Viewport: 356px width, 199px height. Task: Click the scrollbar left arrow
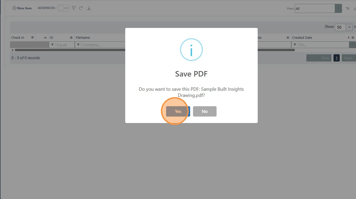12,50
